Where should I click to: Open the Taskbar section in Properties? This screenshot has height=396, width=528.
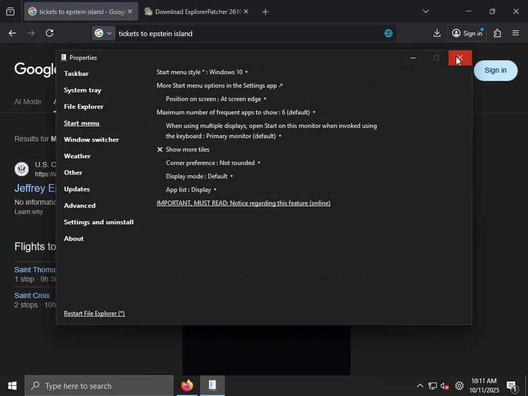coord(76,74)
